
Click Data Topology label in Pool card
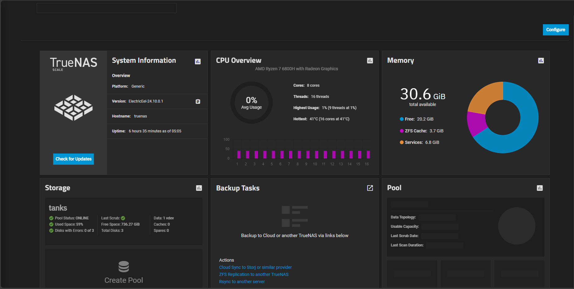(403, 217)
